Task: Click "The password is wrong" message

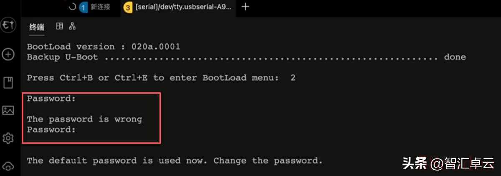Action: coord(84,119)
